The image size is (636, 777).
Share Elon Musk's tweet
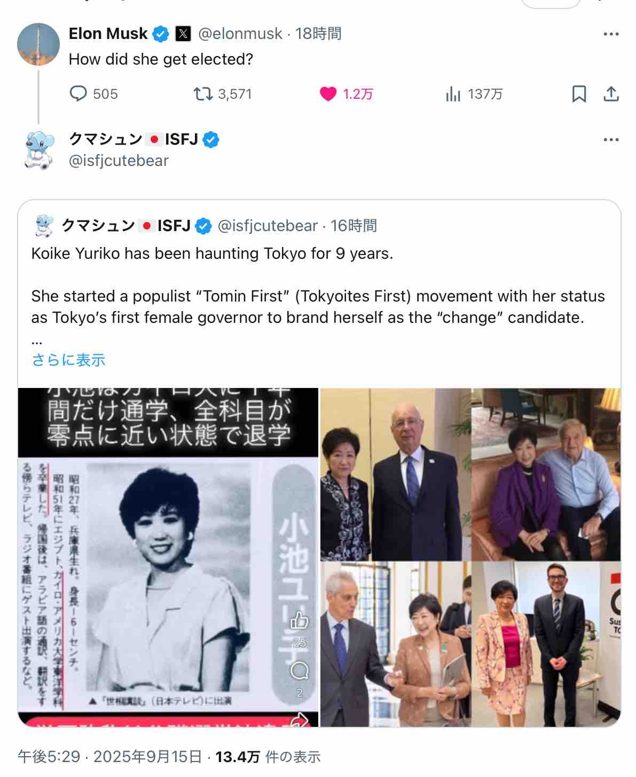point(611,94)
